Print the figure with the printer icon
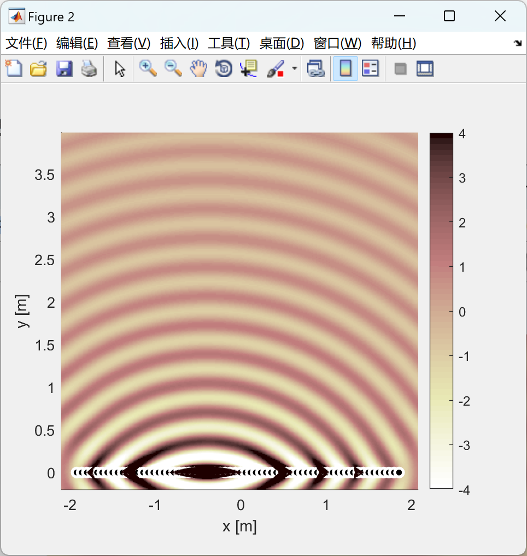This screenshot has height=556, width=527. point(89,68)
